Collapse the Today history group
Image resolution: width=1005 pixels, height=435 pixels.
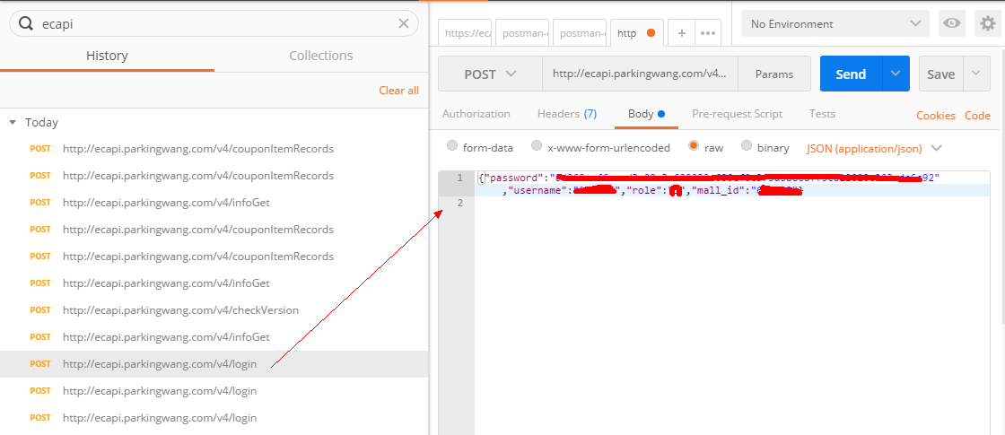click(13, 122)
